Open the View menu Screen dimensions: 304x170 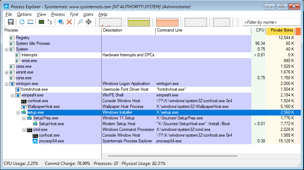click(x=41, y=14)
